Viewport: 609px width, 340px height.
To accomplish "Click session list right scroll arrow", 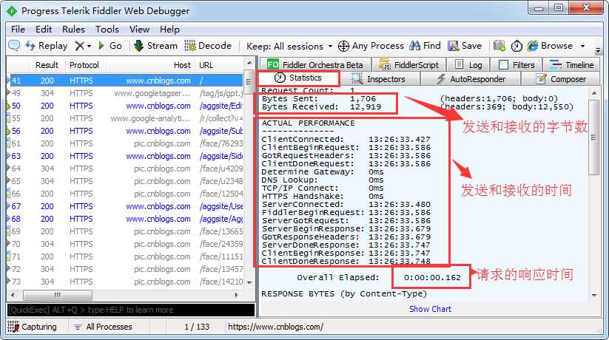I will (x=236, y=295).
